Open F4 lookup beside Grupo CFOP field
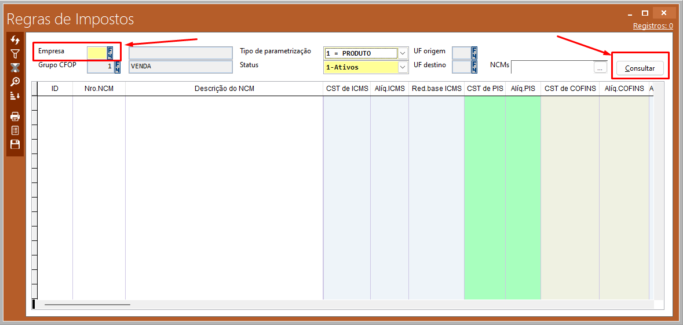 point(118,67)
